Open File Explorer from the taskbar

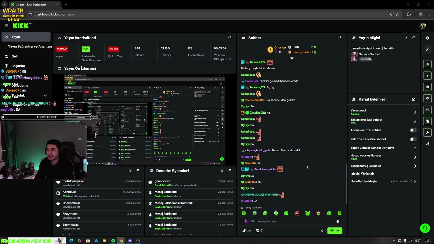click(104, 241)
